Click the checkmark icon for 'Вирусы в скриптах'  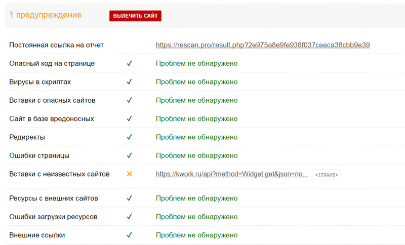click(130, 81)
